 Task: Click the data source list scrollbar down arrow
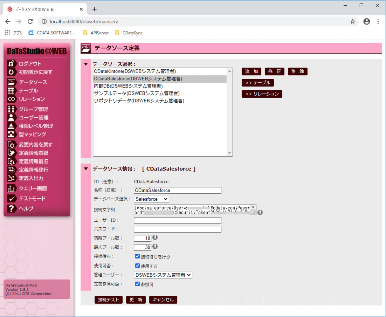coord(229,153)
